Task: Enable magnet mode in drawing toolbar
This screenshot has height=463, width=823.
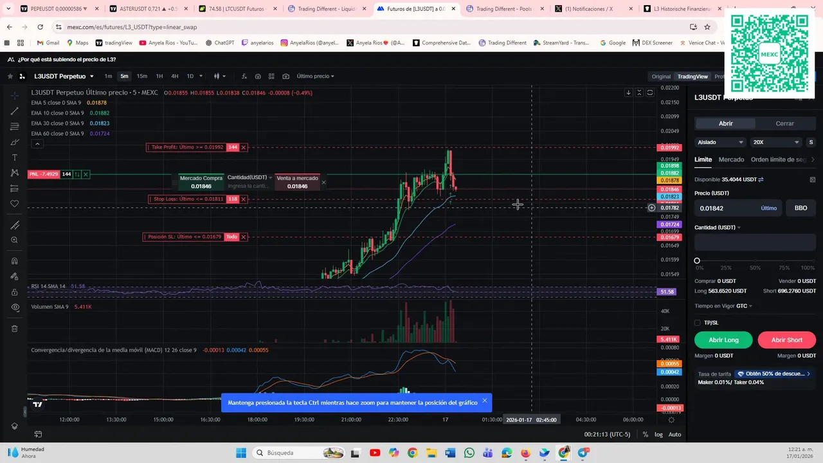Action: coord(15,261)
